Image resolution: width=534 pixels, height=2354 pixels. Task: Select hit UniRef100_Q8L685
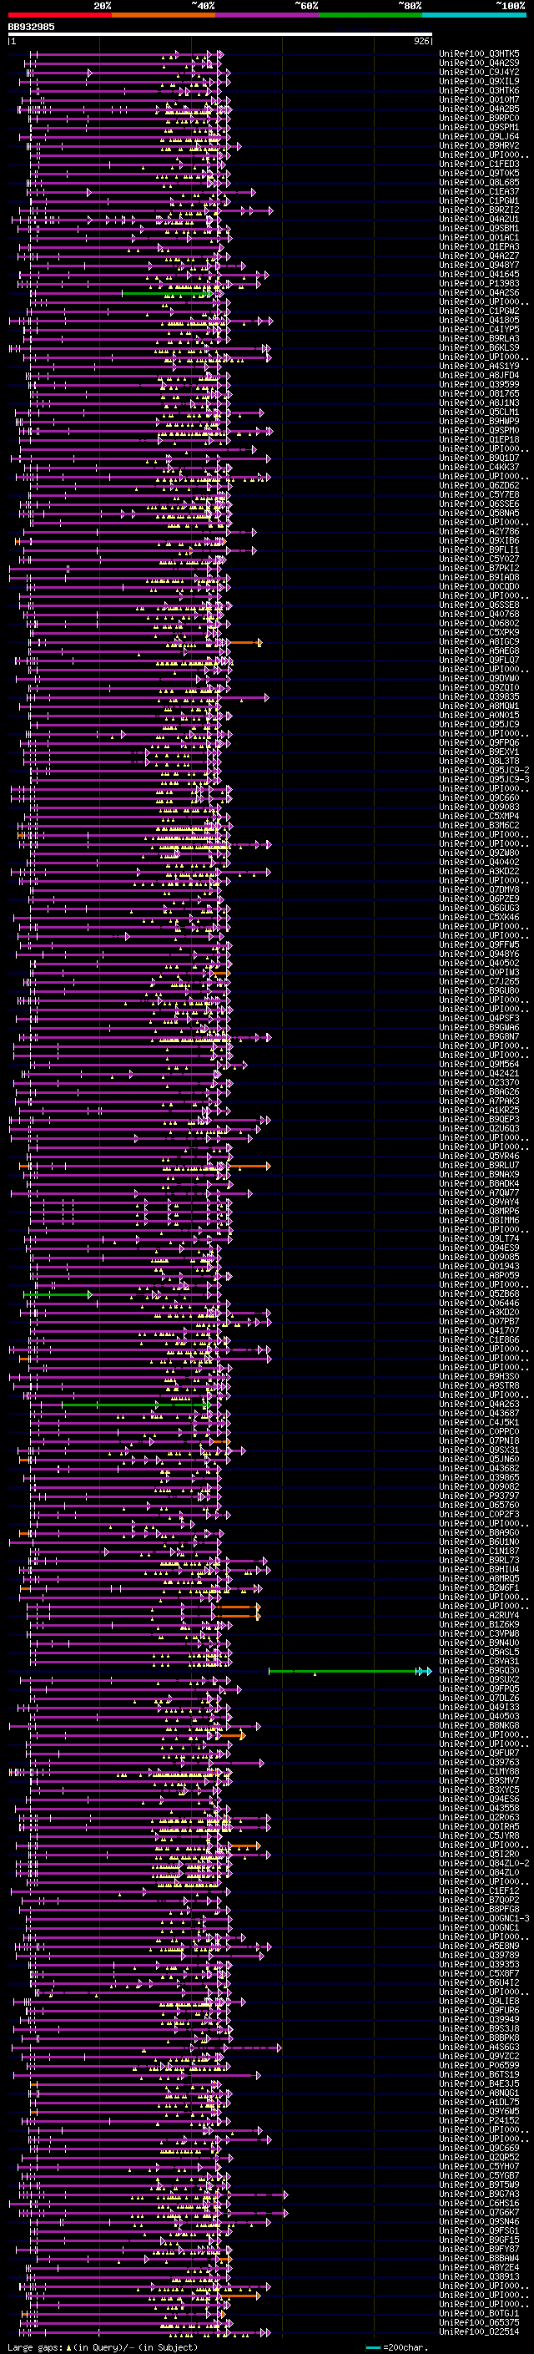pyautogui.click(x=479, y=183)
